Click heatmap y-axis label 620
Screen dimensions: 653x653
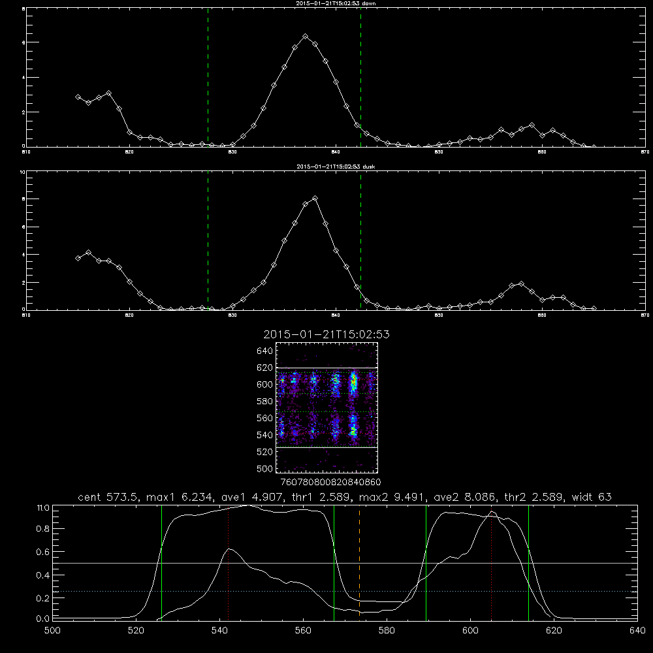[x=265, y=368]
